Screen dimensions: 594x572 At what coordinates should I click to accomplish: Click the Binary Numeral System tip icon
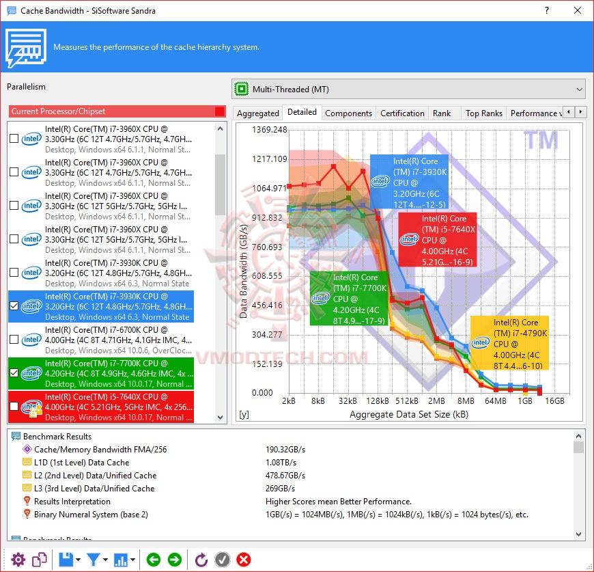pyautogui.click(x=27, y=514)
